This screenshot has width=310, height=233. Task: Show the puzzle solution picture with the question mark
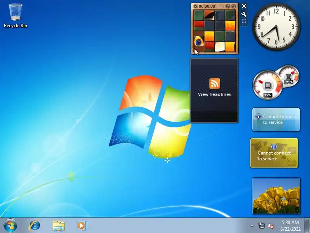tap(228, 6)
